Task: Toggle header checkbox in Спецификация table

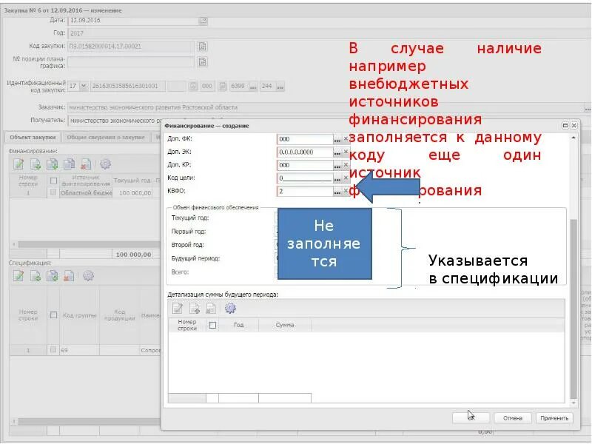Action: 53,314
